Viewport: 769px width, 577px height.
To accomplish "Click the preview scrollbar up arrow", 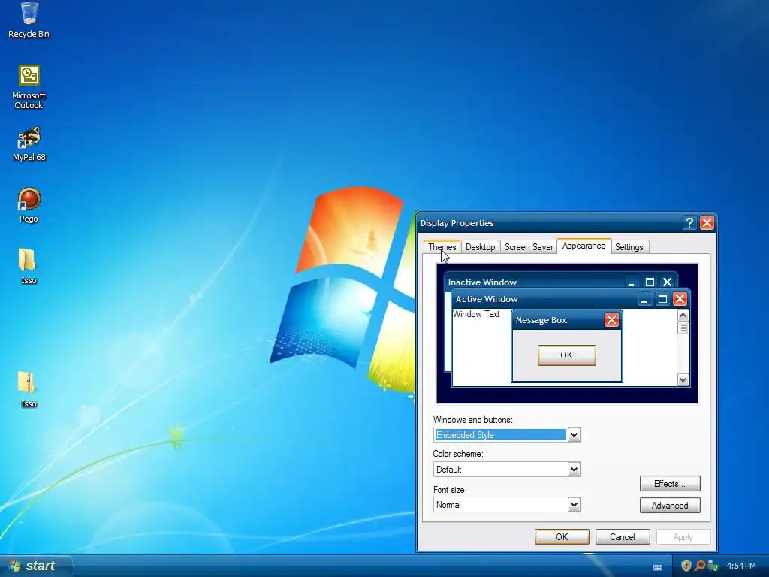I will pos(683,316).
